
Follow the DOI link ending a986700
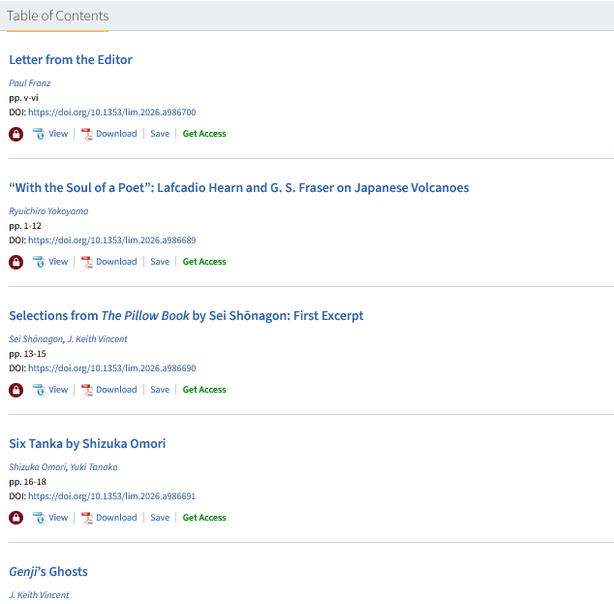[112, 112]
